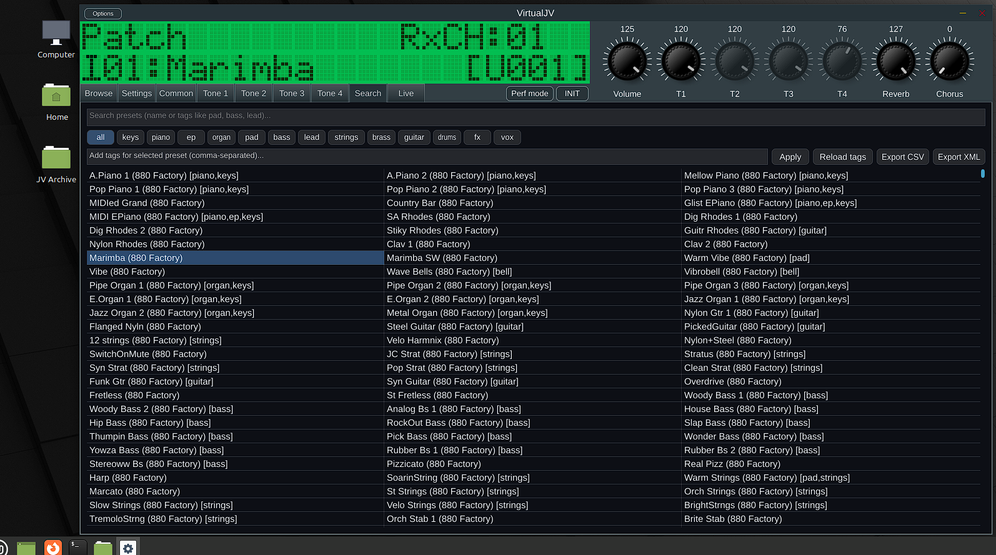Toggle Perf mode button
The height and width of the screenshot is (555, 996).
529,93
